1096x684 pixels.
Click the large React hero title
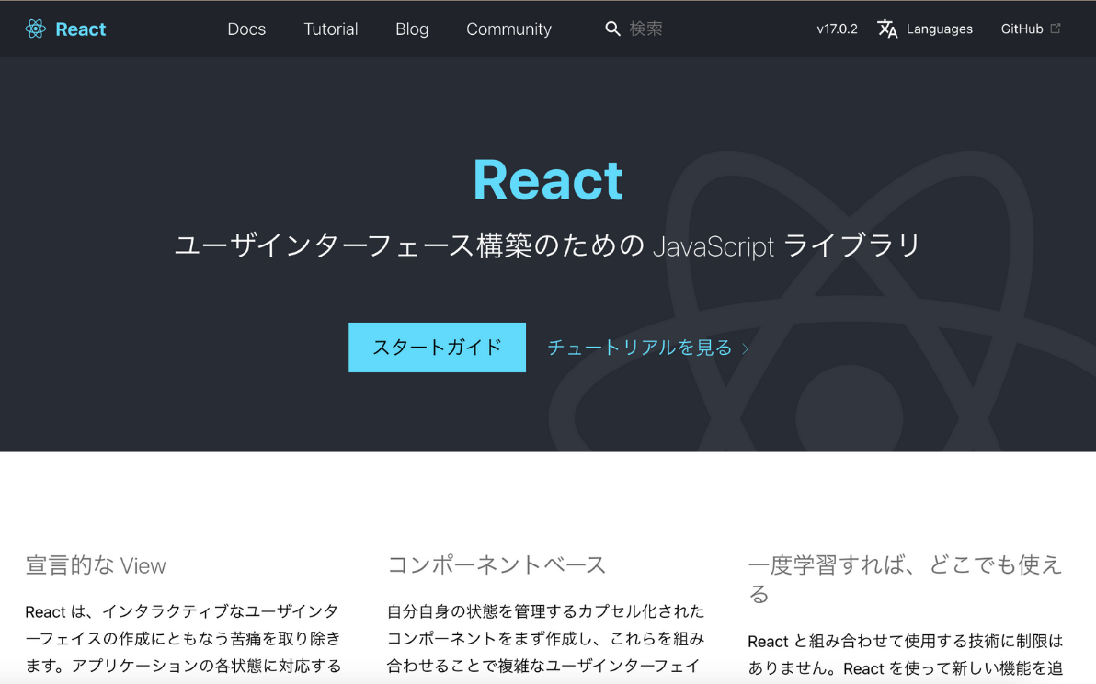click(x=548, y=180)
